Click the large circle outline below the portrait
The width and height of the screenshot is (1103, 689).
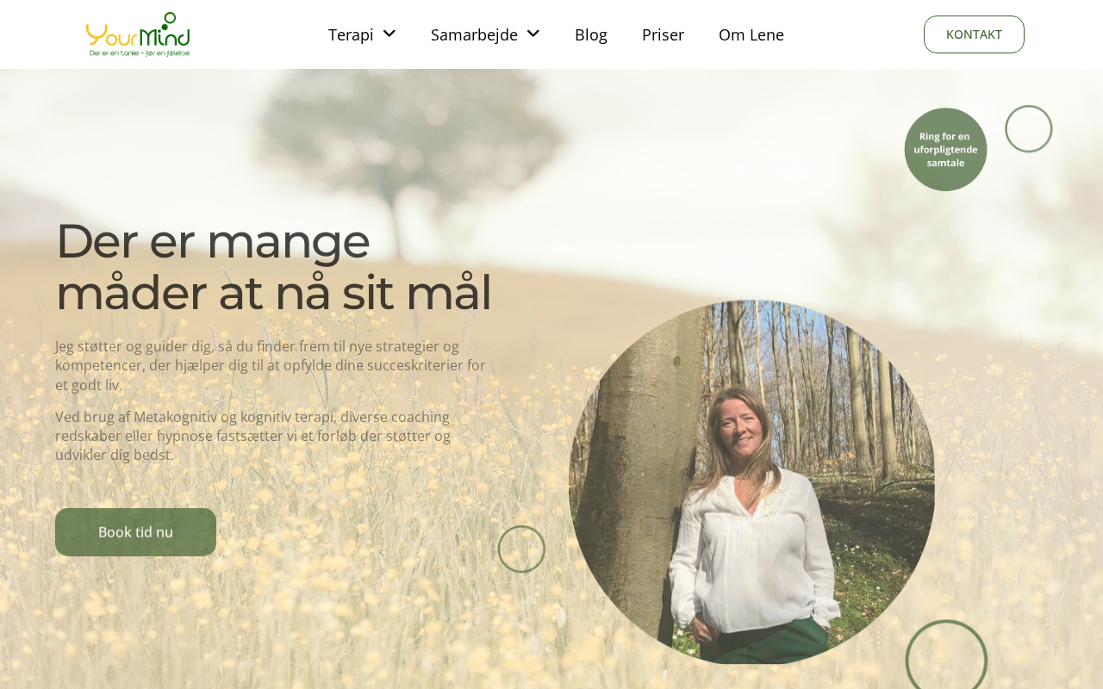[946, 656]
